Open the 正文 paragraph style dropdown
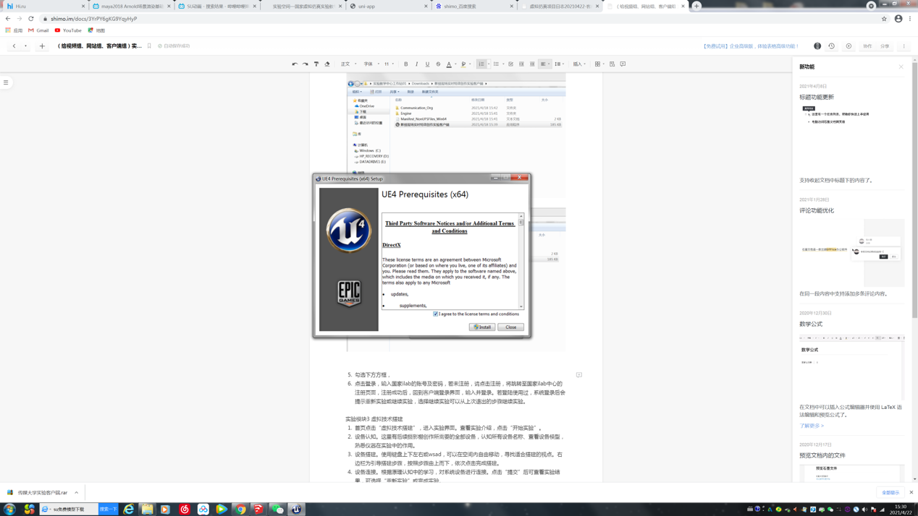 click(348, 64)
